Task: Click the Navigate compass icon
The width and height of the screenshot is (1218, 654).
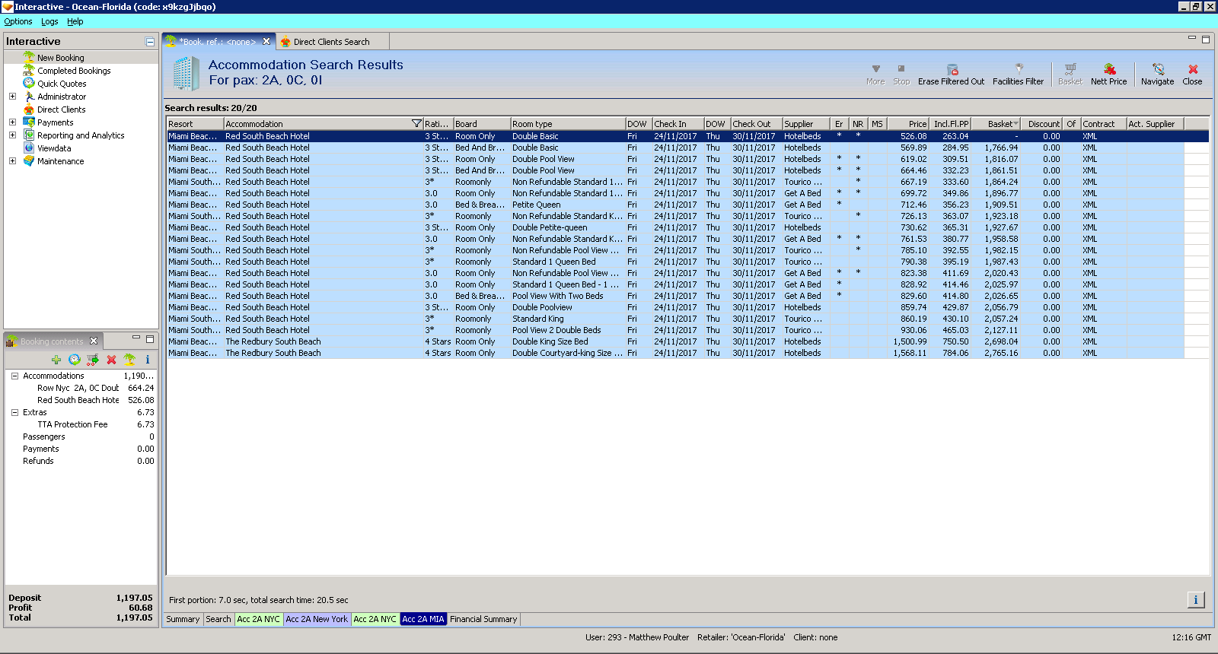Action: point(1158,69)
